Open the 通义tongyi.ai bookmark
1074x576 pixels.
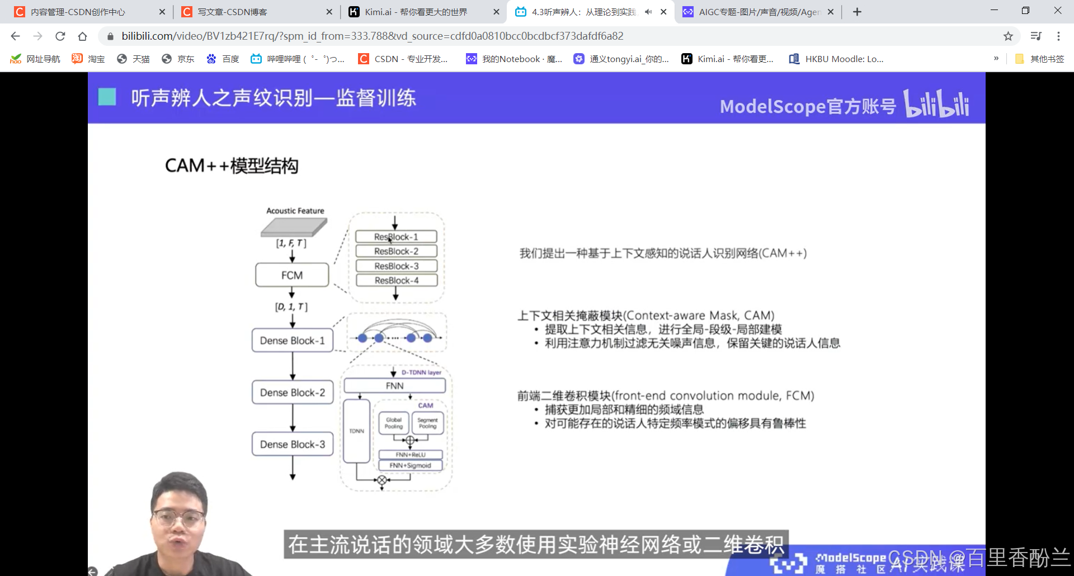[x=621, y=59]
